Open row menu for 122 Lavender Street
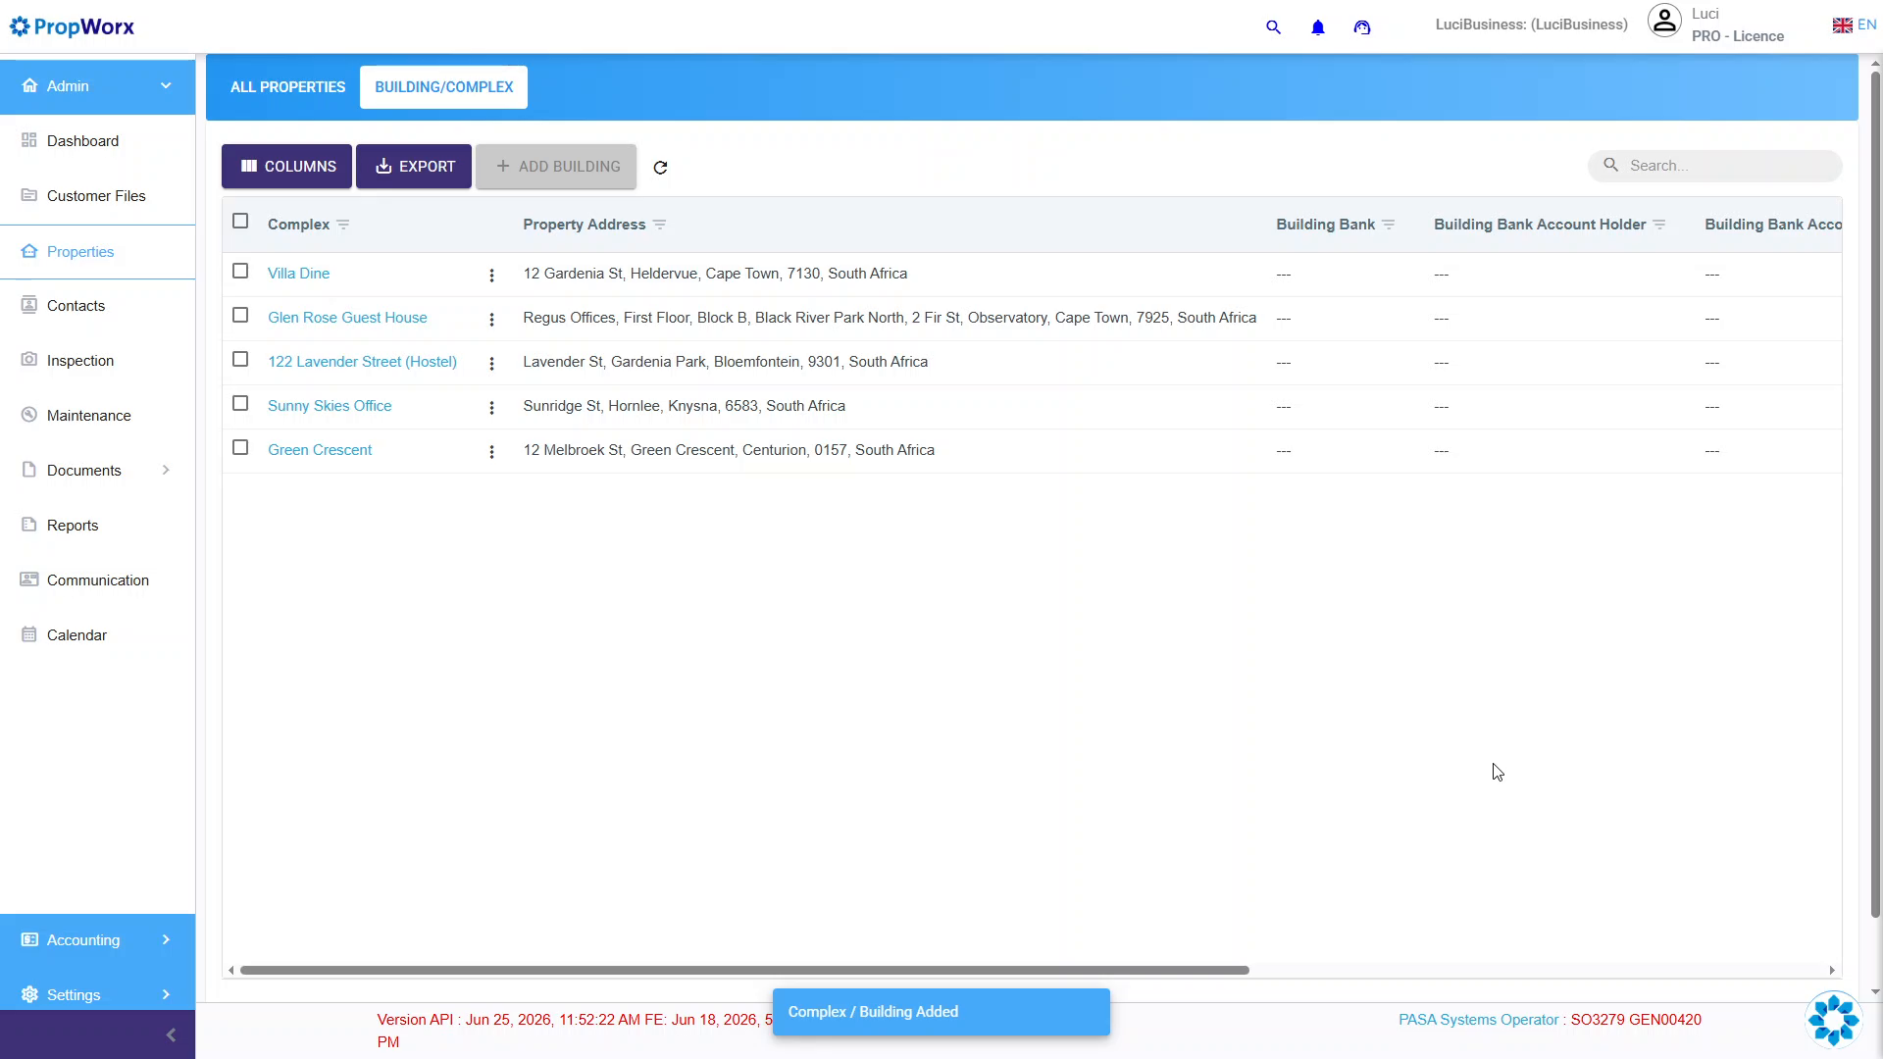 coord(491,364)
